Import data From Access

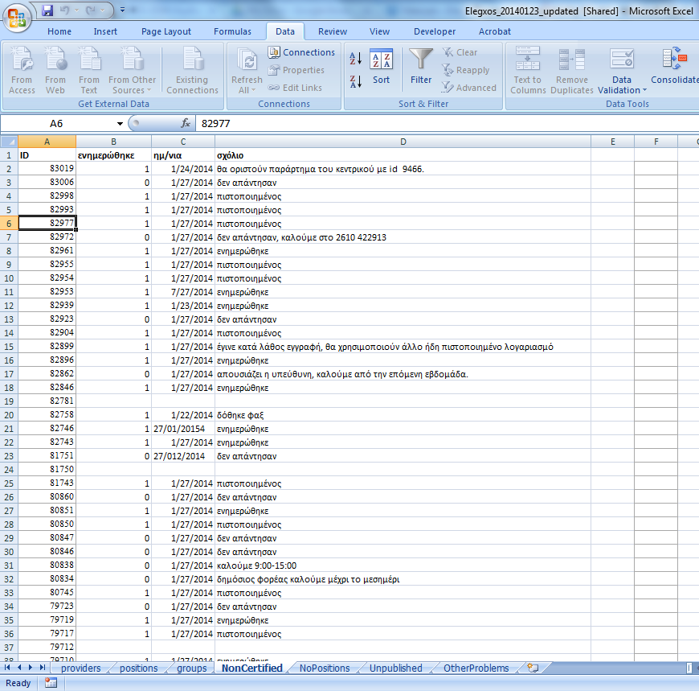(x=22, y=71)
